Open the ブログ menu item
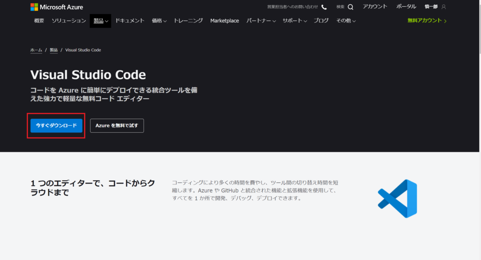The image size is (481, 260). 321,21
